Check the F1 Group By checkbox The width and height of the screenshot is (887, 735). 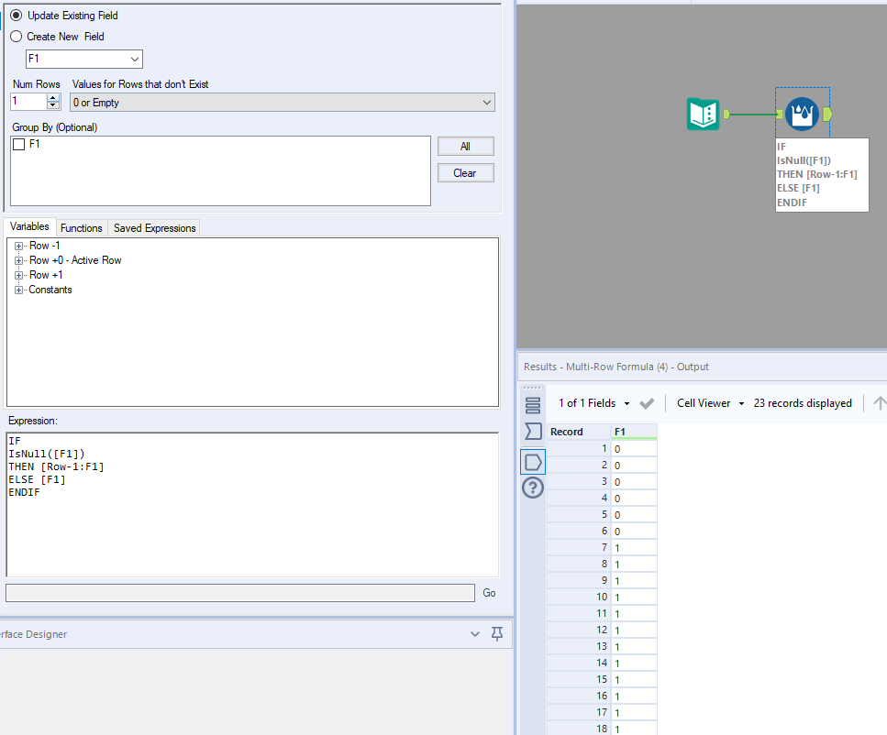[x=18, y=144]
